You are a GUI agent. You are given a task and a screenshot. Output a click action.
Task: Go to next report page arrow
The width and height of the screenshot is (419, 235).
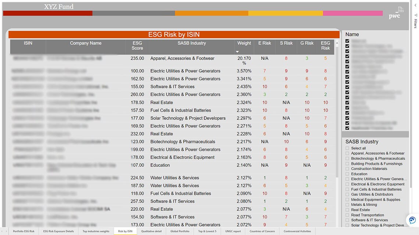[6, 231]
